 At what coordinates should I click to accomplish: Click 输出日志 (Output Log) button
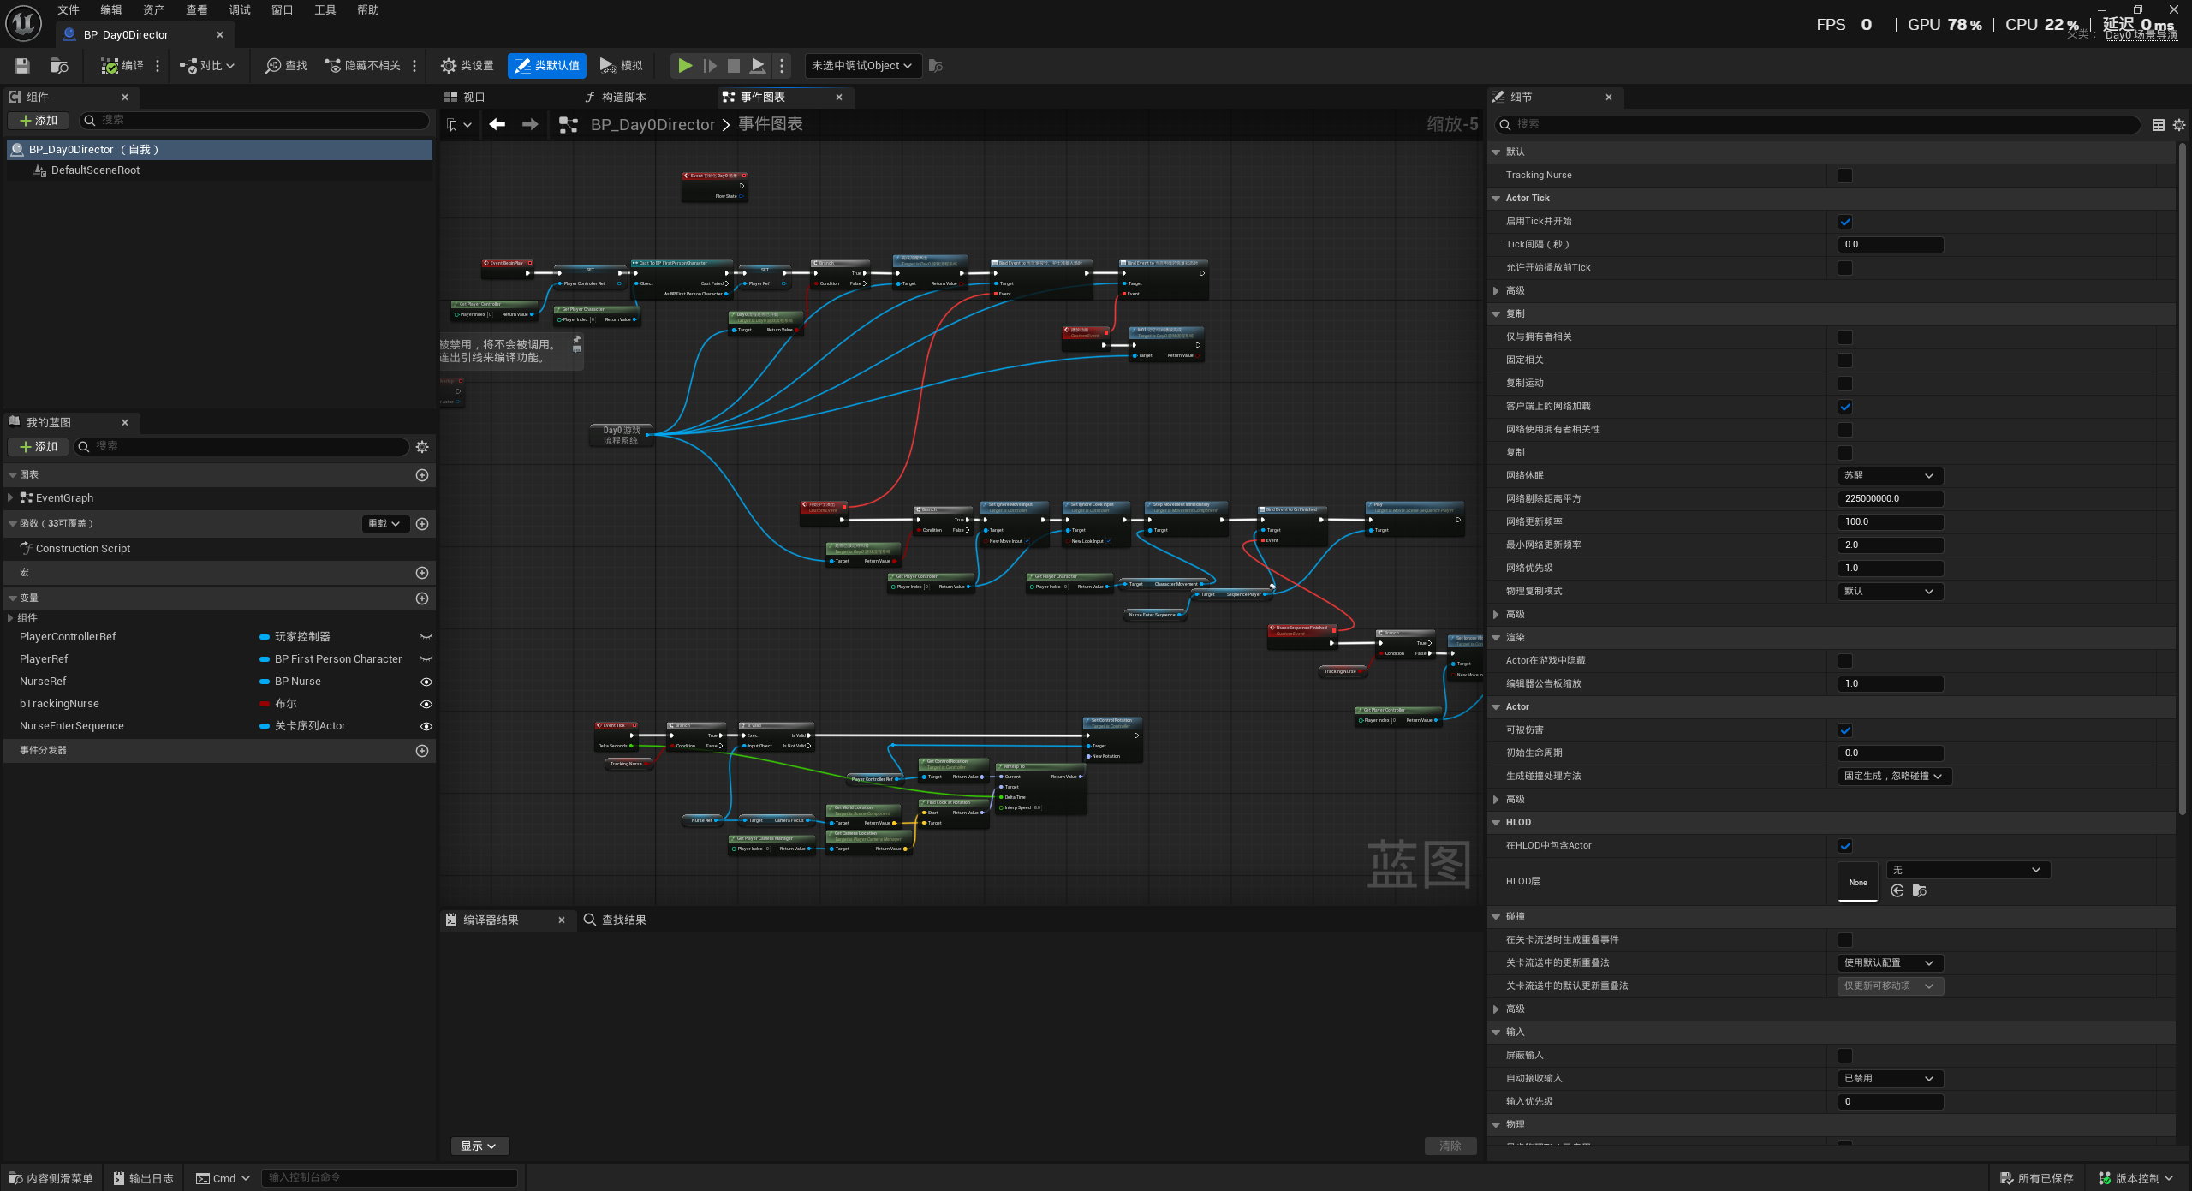[143, 1179]
